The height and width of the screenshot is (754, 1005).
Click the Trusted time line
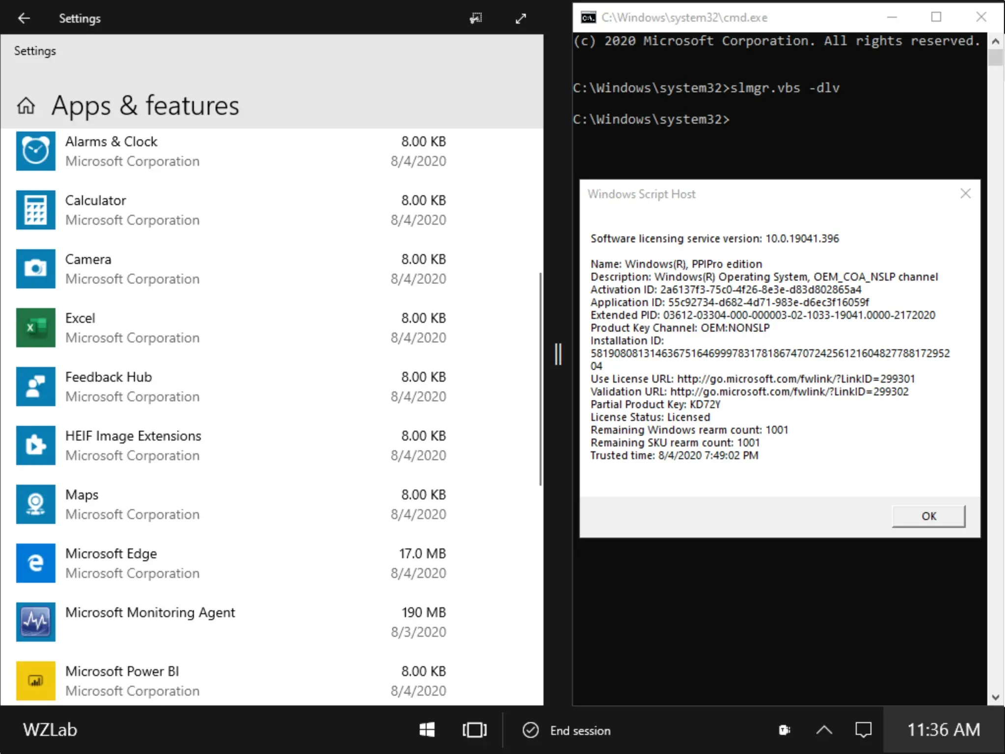(674, 456)
